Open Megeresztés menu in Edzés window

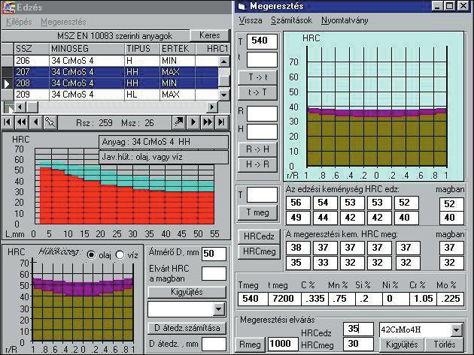[x=63, y=22]
